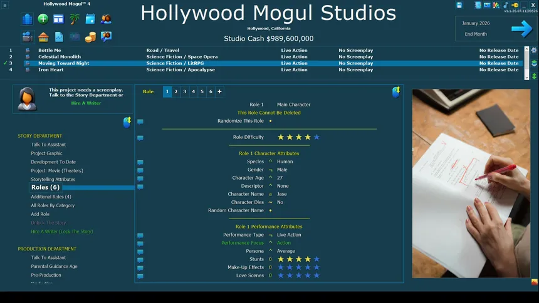This screenshot has height=303, width=539.
Task: Open the Character Age selector caret
Action: pyautogui.click(x=271, y=178)
